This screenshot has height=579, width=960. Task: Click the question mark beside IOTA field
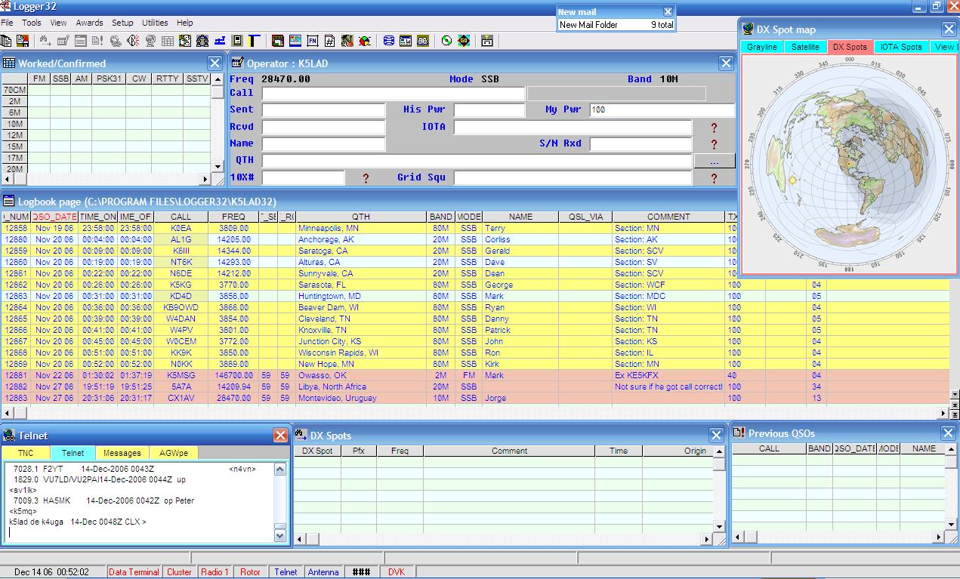[x=714, y=128]
